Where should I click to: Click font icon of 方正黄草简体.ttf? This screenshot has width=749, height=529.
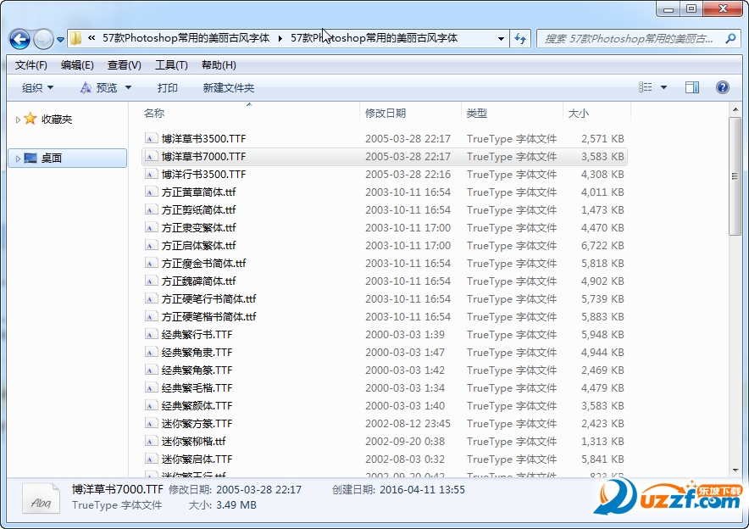click(151, 192)
